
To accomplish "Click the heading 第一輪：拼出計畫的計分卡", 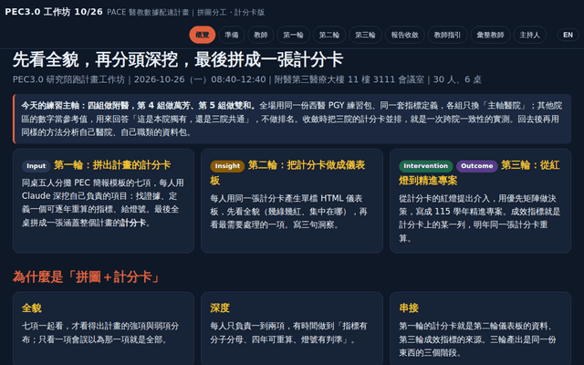I will click(112, 165).
